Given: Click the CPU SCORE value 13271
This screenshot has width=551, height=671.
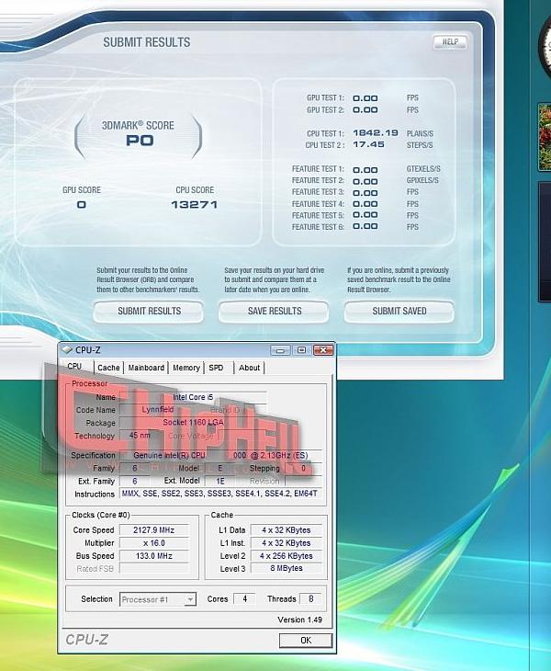Looking at the screenshot, I should pyautogui.click(x=195, y=205).
